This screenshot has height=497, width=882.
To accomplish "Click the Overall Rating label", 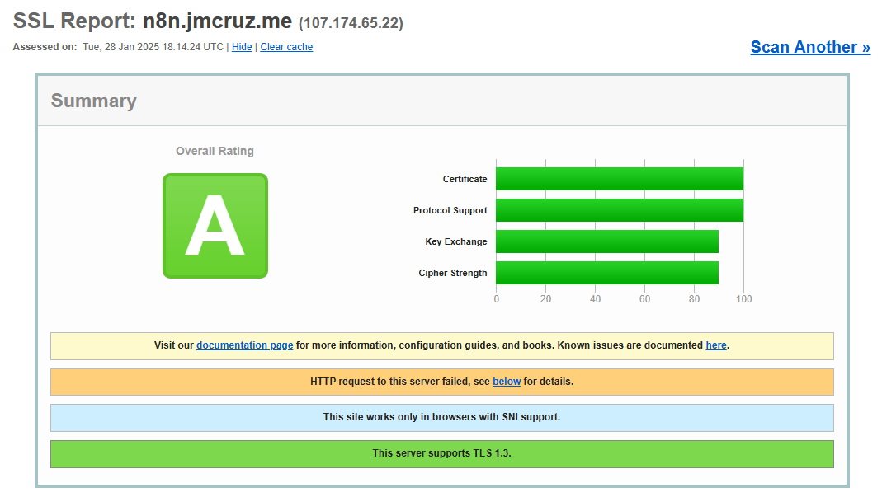I will (x=215, y=151).
